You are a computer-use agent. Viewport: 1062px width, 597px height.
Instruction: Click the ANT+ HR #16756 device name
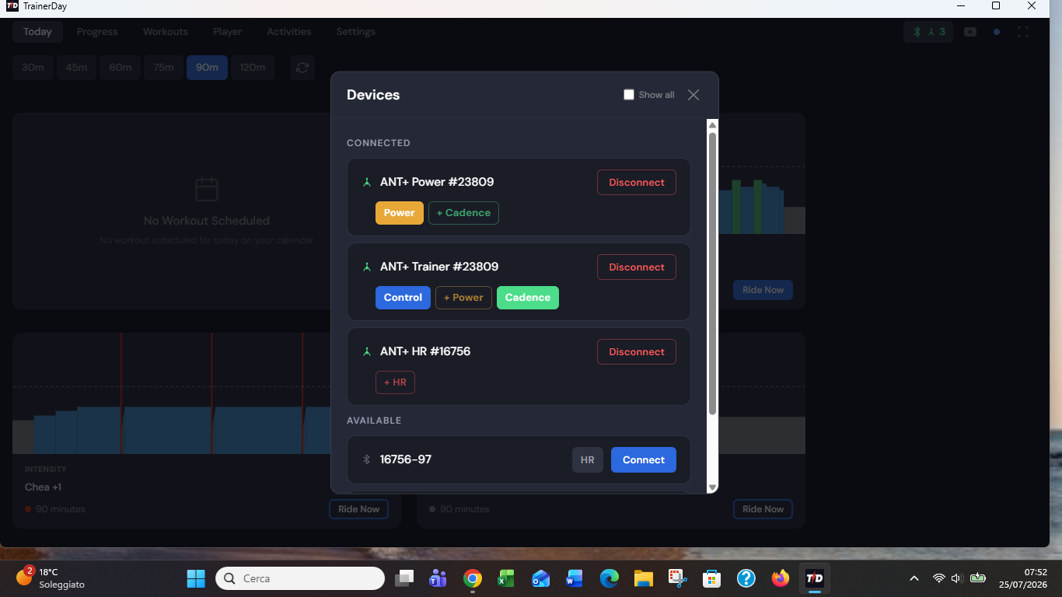coord(425,352)
